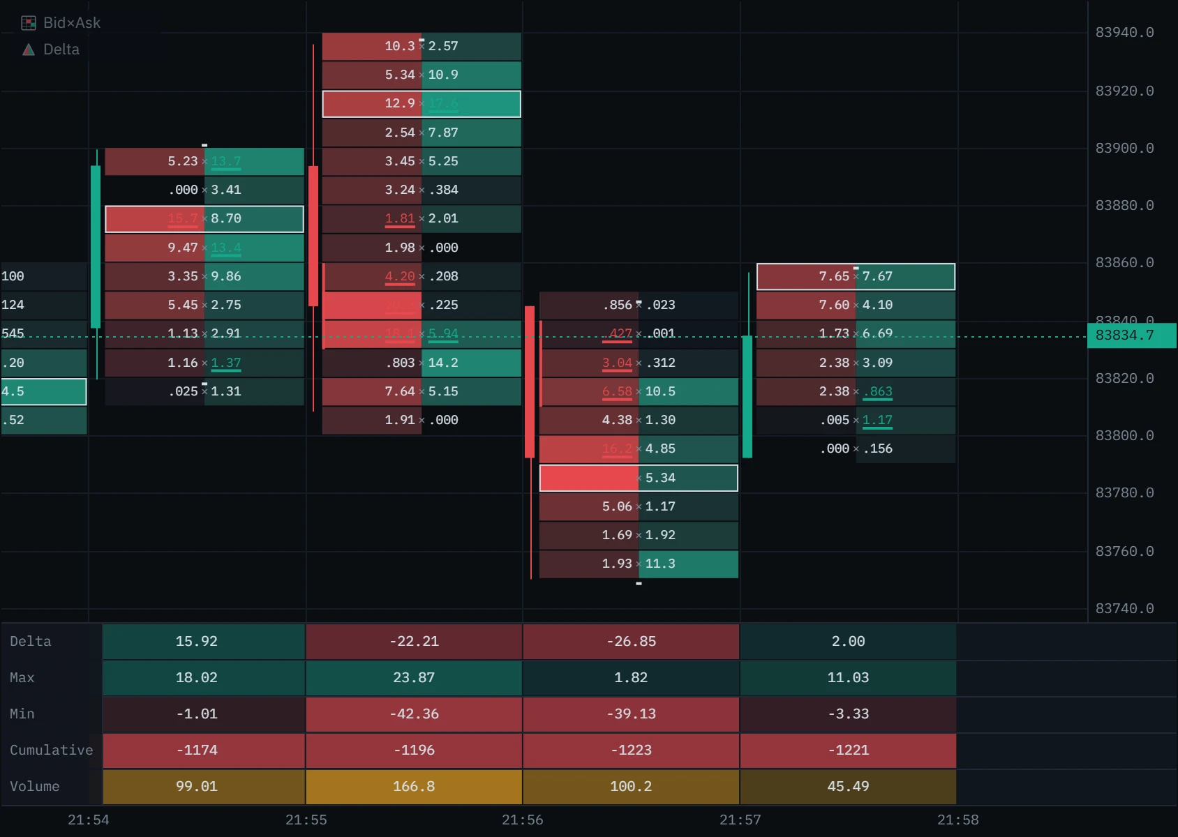
Task: Click the footprint cell .000 × .156
Action: click(856, 448)
